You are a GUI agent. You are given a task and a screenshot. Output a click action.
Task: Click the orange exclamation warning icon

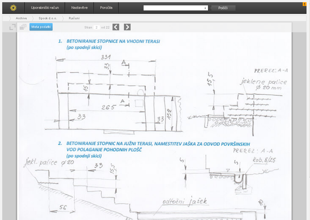point(305,4)
